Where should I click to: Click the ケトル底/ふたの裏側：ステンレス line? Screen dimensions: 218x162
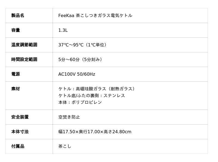point(92,96)
